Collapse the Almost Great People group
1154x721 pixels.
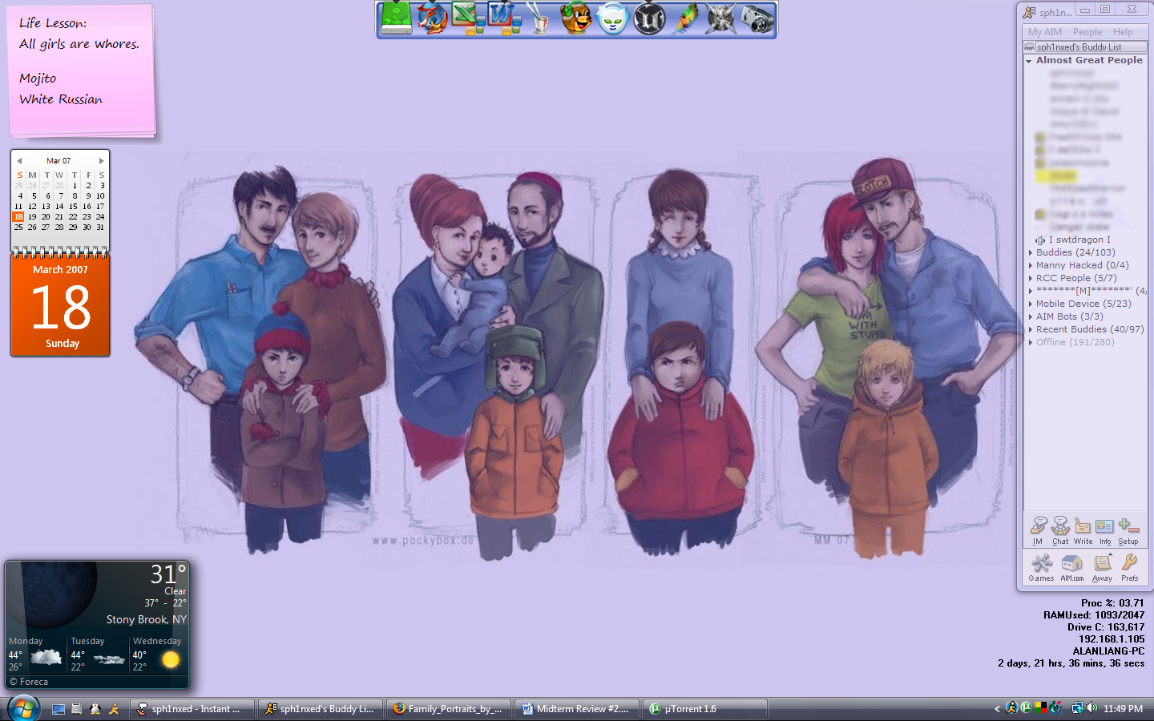(x=1028, y=61)
